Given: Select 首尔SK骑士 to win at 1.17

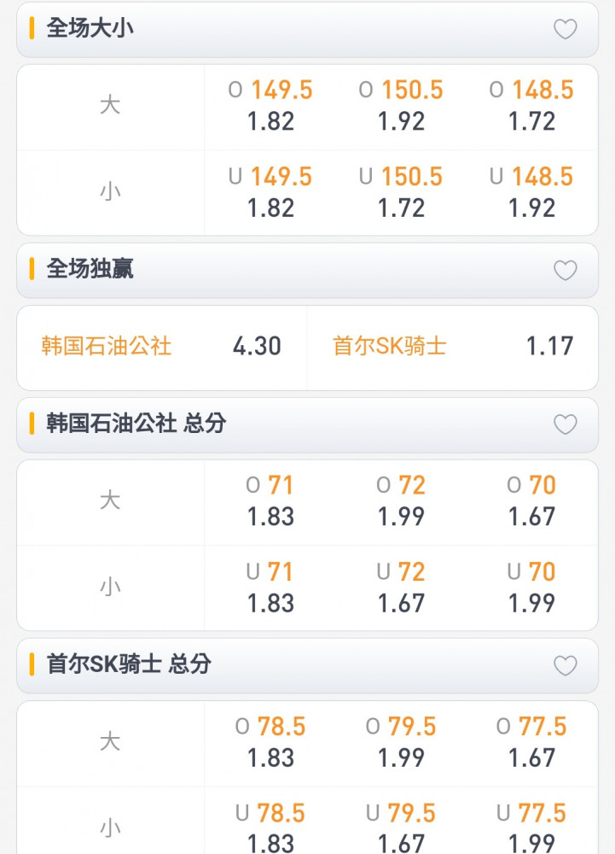Looking at the screenshot, I should coord(452,348).
